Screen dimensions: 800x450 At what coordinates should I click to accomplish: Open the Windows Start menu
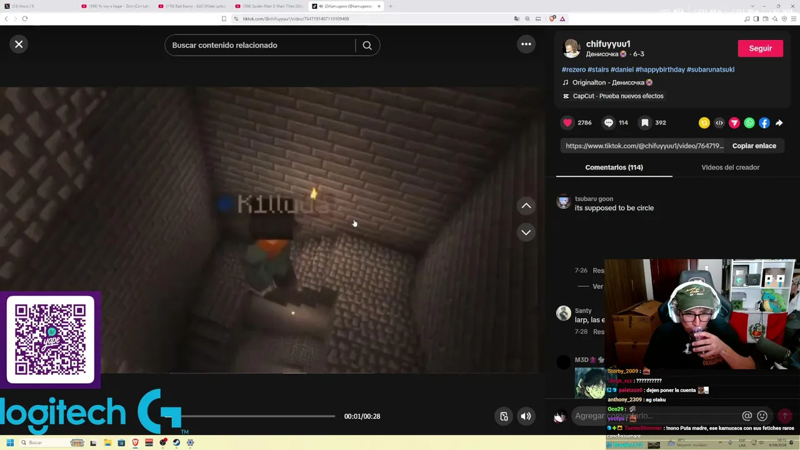pos(10,442)
